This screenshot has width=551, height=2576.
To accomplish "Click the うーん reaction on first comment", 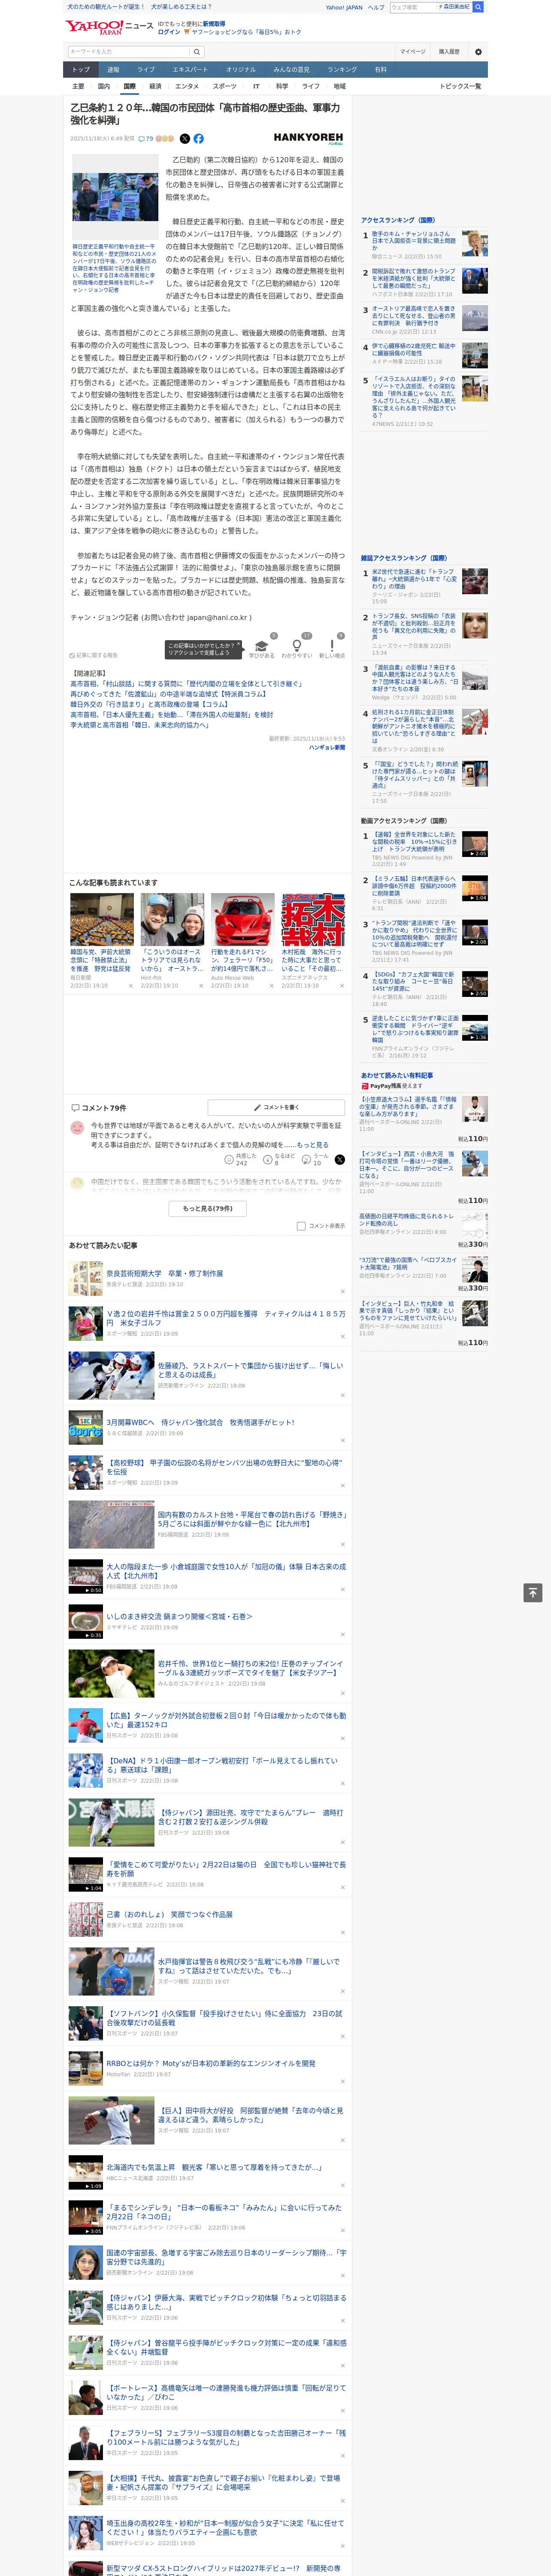I will point(316,1160).
